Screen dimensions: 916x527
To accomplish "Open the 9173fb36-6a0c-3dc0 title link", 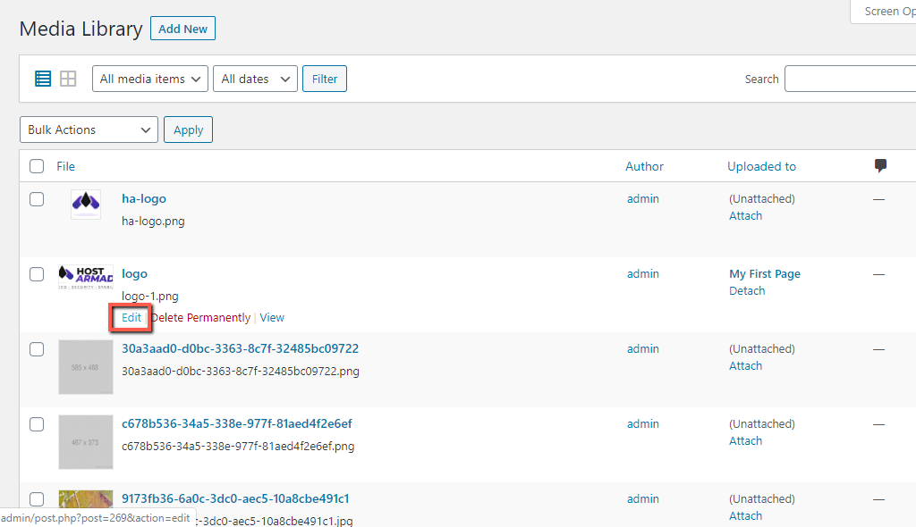I will click(235, 498).
